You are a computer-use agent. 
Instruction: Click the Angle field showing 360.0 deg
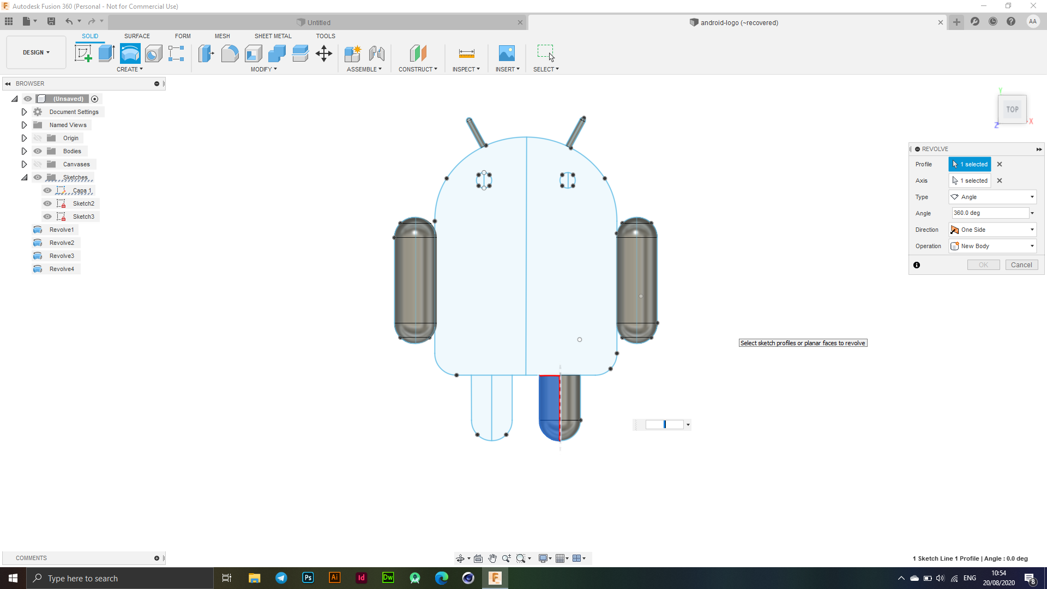990,213
